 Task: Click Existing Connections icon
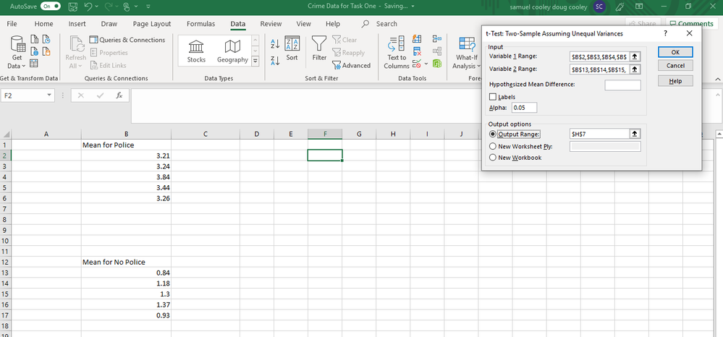(46, 51)
